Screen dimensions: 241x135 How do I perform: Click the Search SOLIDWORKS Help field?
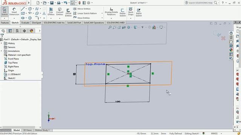click(201, 3)
